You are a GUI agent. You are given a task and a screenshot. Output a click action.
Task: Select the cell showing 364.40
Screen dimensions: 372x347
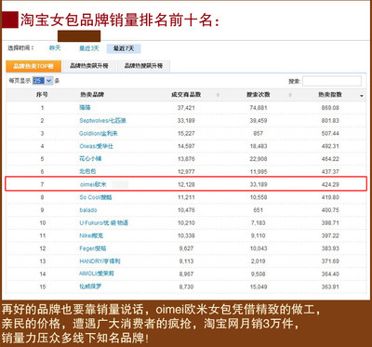[x=330, y=274]
